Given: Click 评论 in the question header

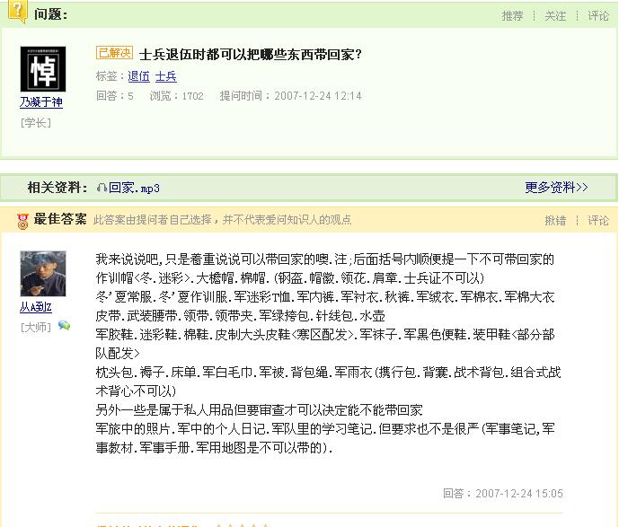Looking at the screenshot, I should (x=598, y=16).
